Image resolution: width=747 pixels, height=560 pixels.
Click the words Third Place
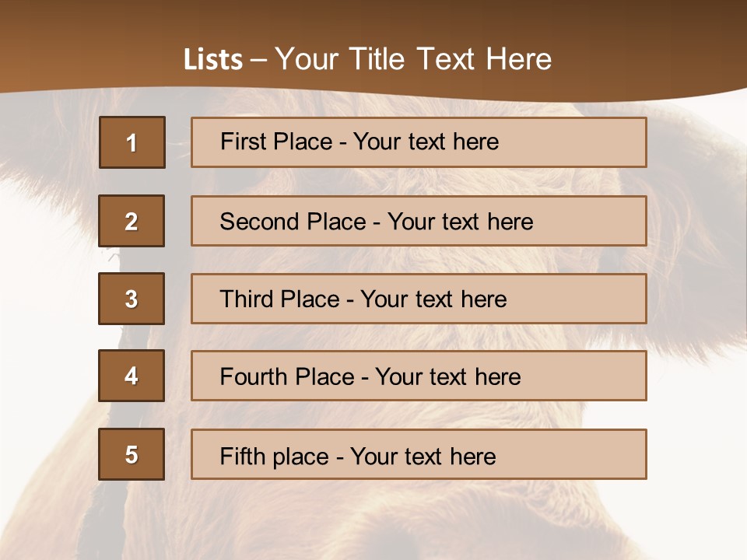(x=279, y=299)
